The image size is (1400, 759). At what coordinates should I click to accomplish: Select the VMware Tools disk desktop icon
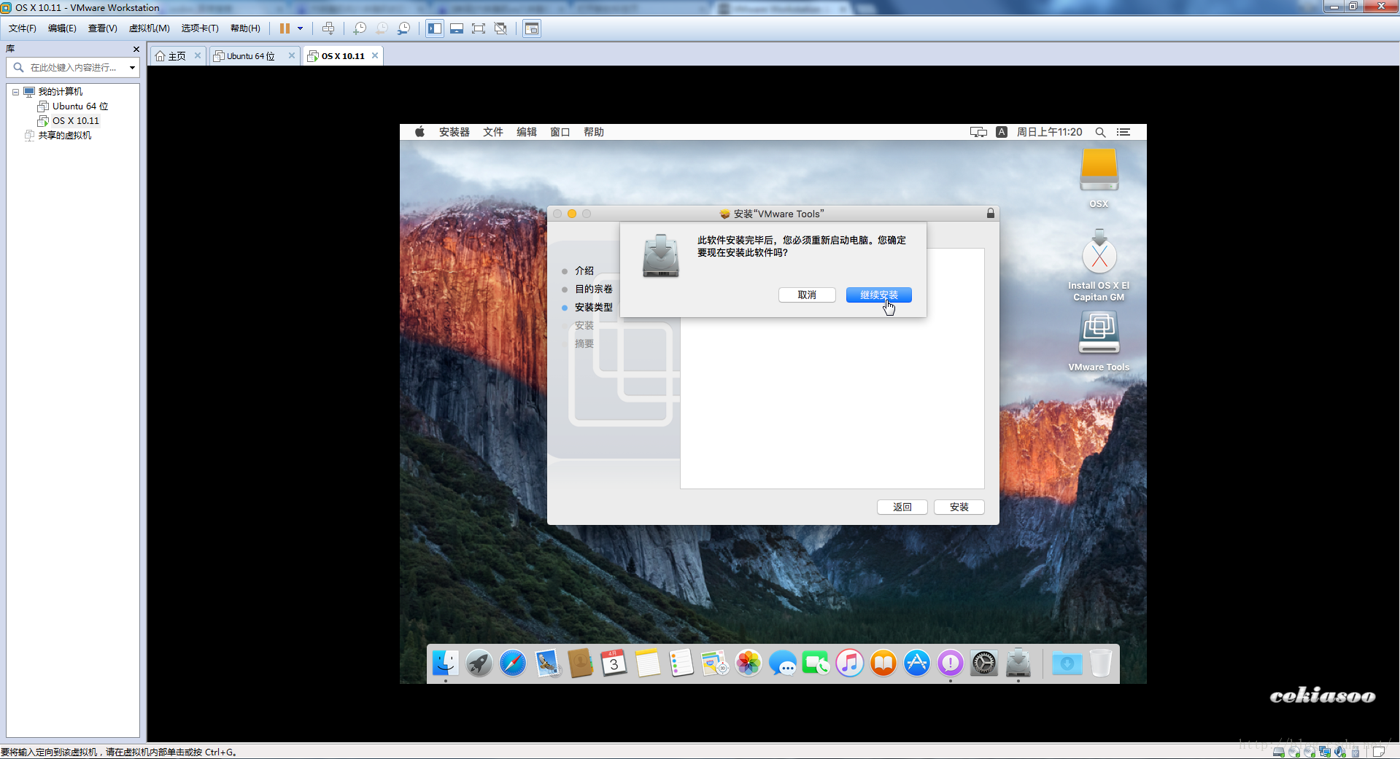tap(1099, 341)
